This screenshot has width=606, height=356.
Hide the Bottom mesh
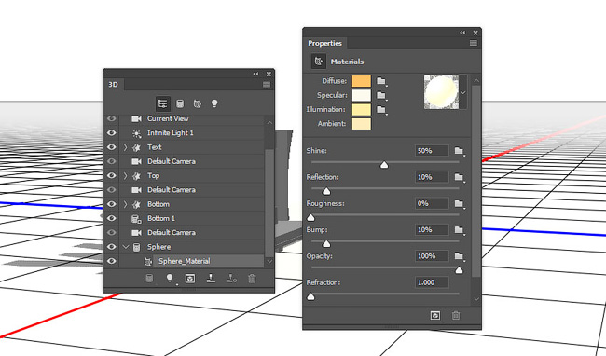tap(111, 204)
